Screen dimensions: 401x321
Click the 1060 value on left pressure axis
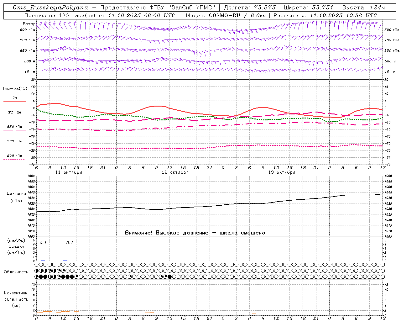click(x=31, y=176)
